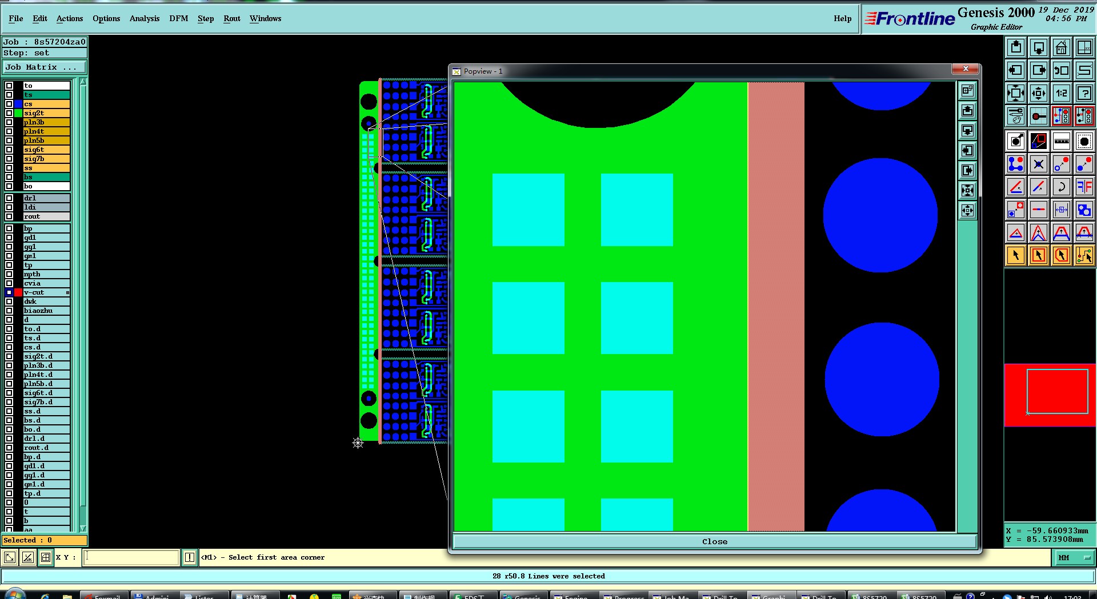Click the pan left icon in main toolbar

pos(1016,70)
